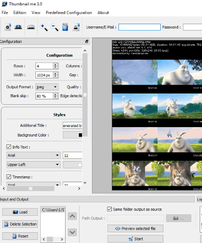Click the file list scroll right arrow

click(x=62, y=239)
